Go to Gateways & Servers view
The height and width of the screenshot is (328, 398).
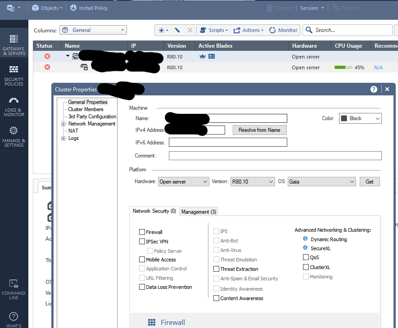(x=14, y=45)
